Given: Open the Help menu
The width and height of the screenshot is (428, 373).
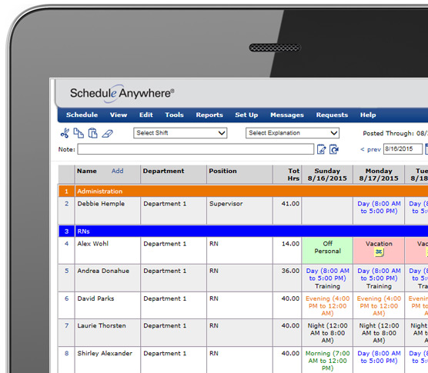Looking at the screenshot, I should click(x=368, y=115).
